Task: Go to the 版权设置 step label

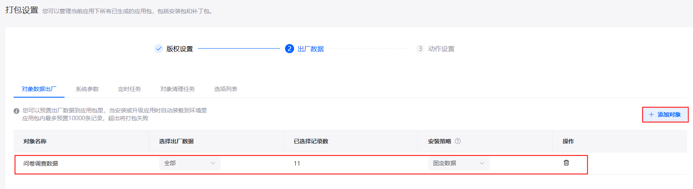Action: pos(180,49)
